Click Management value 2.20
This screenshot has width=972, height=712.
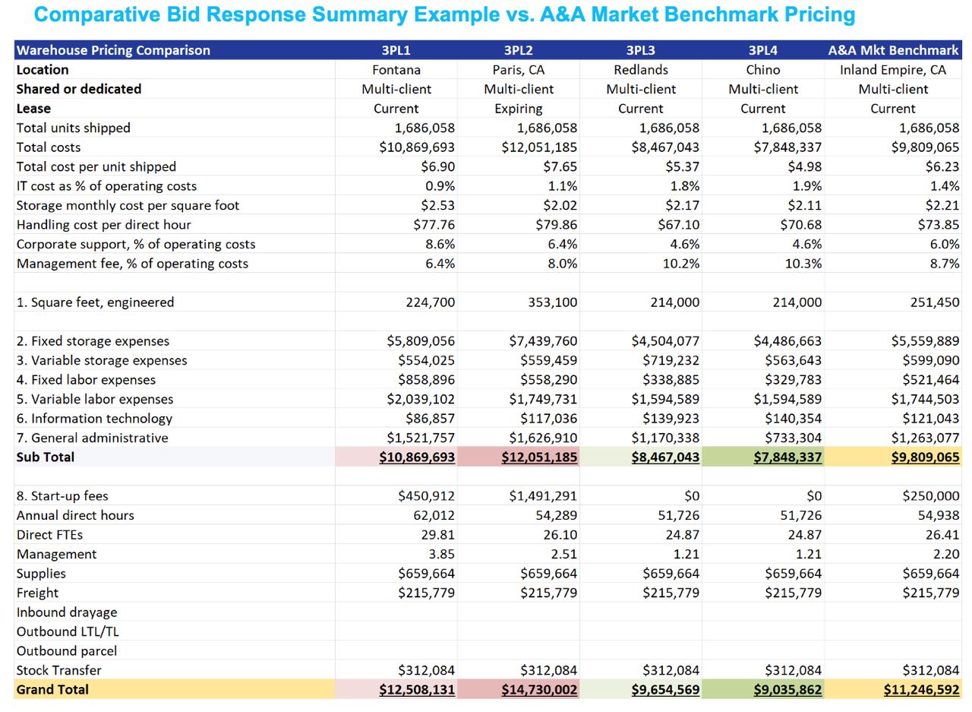point(945,554)
